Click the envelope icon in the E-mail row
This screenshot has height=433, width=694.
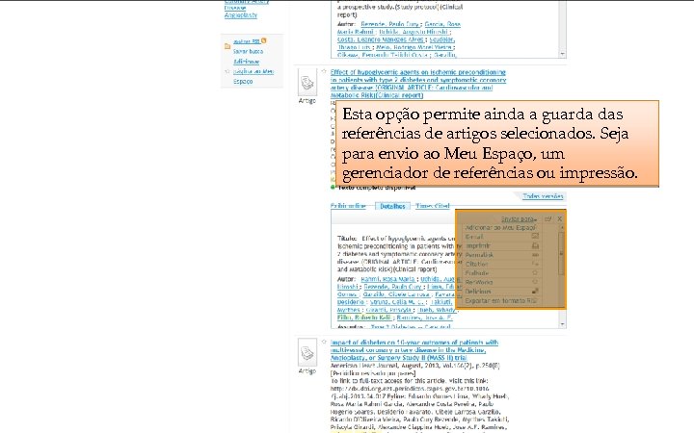coord(535,237)
